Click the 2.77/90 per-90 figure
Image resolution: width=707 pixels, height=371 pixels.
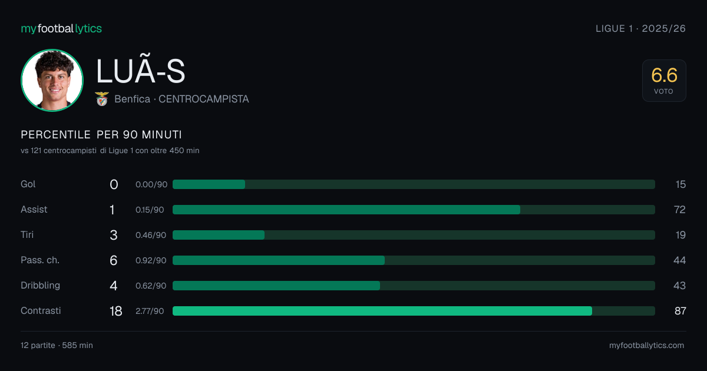click(150, 311)
